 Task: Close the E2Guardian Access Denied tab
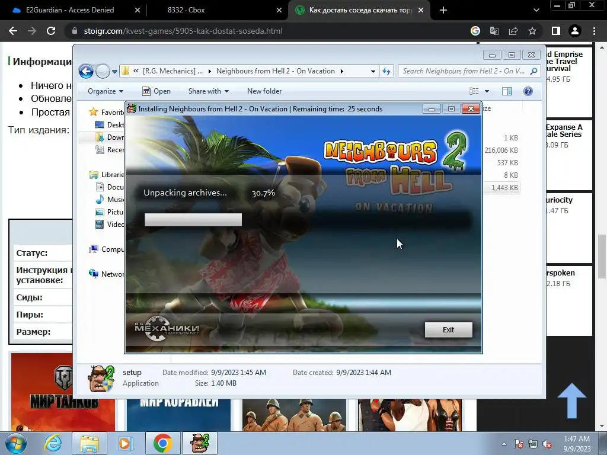click(138, 10)
